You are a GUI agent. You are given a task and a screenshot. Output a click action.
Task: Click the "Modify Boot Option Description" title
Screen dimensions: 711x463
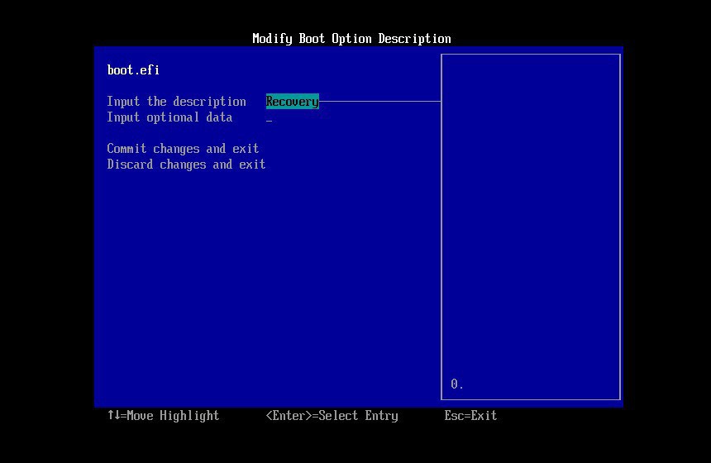[x=351, y=39]
